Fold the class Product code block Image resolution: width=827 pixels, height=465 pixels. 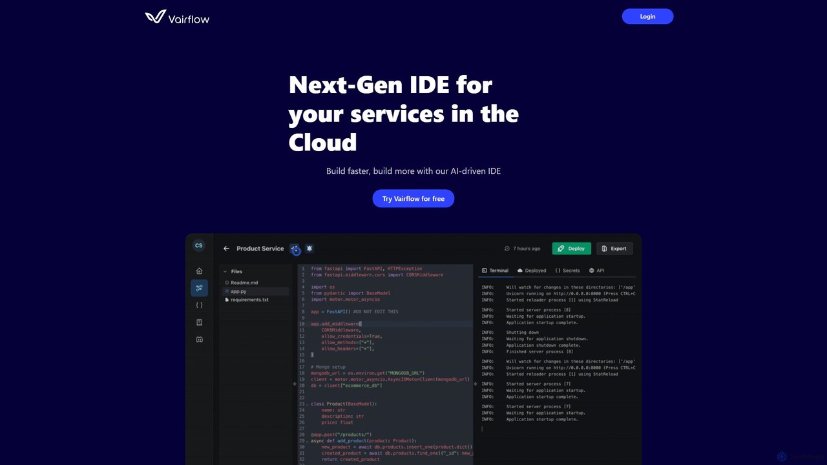[x=307, y=404]
